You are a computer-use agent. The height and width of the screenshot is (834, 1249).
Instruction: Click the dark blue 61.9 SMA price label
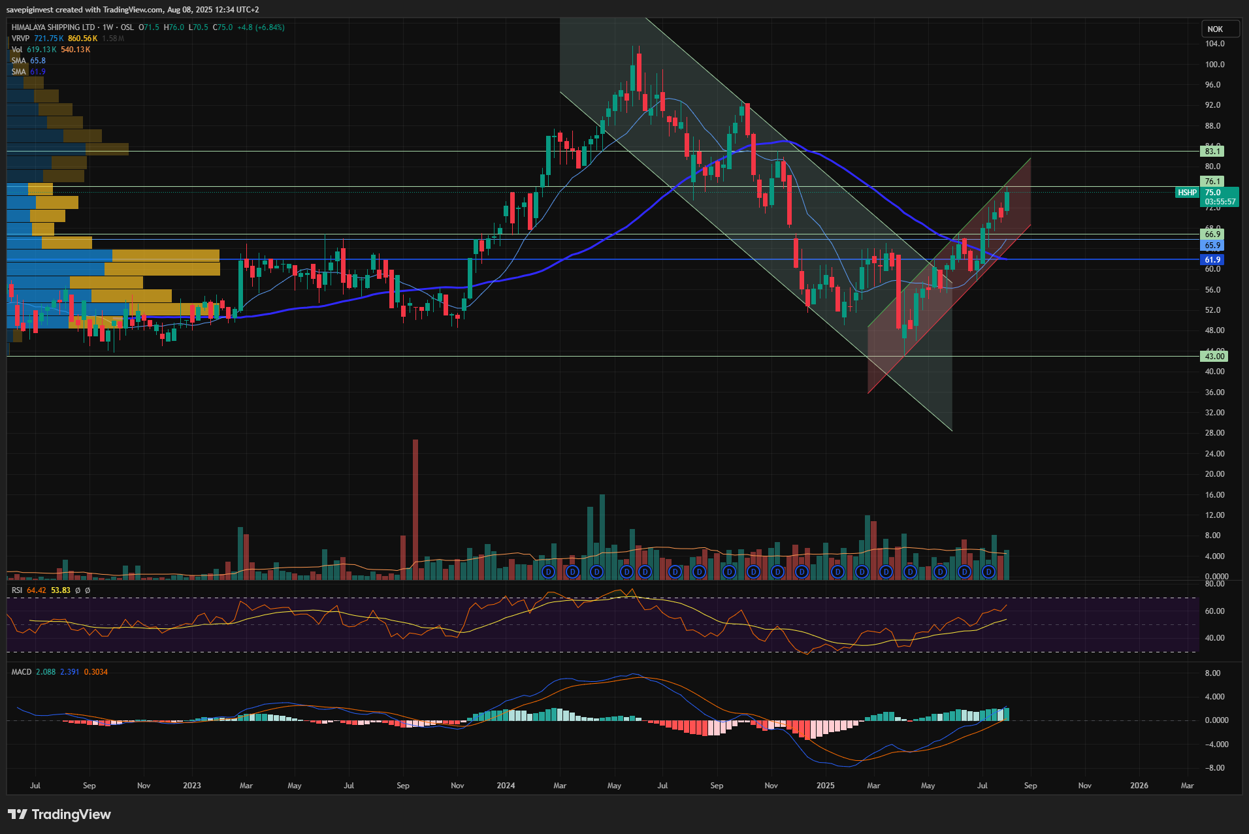(x=1212, y=260)
